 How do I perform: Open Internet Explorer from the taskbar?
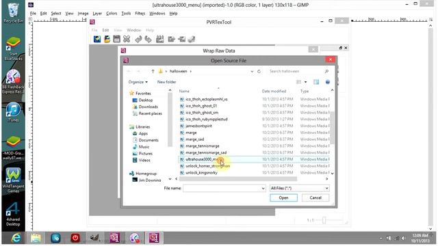[x=16, y=238]
